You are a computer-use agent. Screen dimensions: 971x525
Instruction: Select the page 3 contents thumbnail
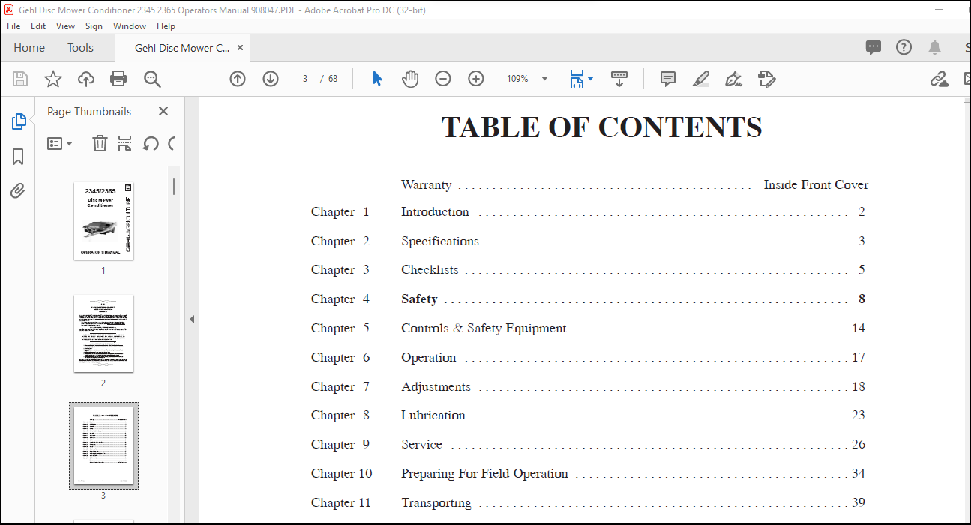(103, 446)
